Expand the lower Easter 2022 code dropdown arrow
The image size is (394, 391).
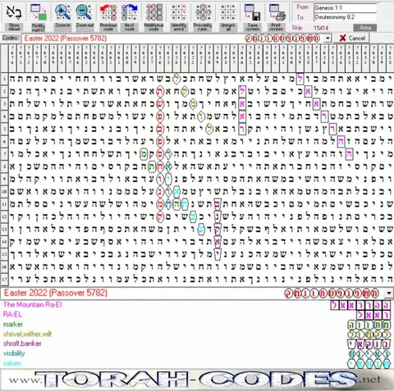[388, 293]
